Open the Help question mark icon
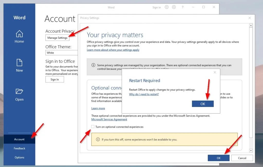The height and width of the screenshot is (167, 263). (183, 7)
